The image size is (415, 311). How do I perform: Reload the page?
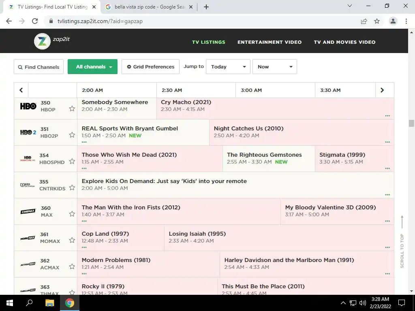click(x=35, y=21)
